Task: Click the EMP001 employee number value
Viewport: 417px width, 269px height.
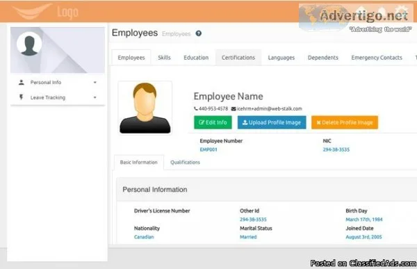Action: [208, 149]
